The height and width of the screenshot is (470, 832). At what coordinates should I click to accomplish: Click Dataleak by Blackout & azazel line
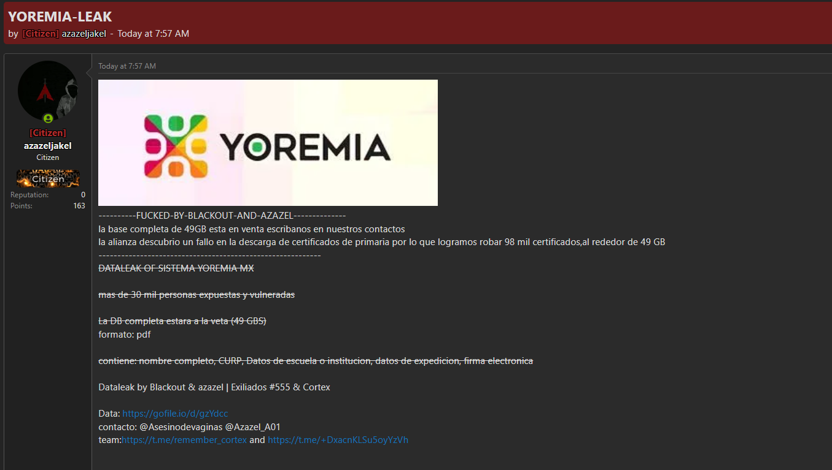click(214, 387)
